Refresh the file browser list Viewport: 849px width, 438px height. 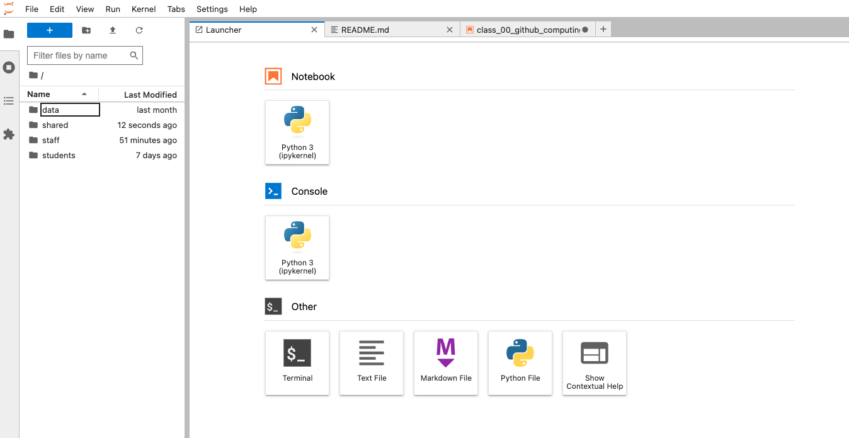coord(139,30)
